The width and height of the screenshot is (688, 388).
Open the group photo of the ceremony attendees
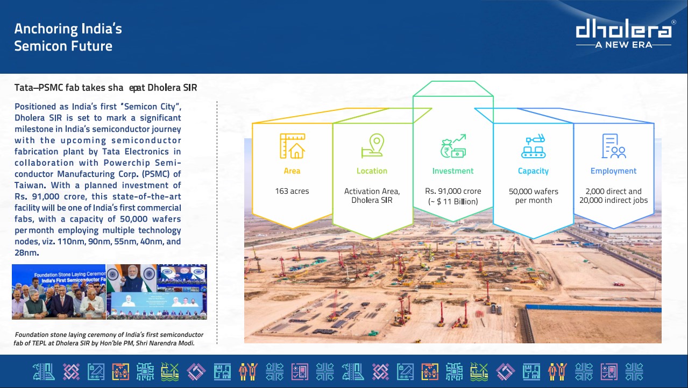point(59,292)
